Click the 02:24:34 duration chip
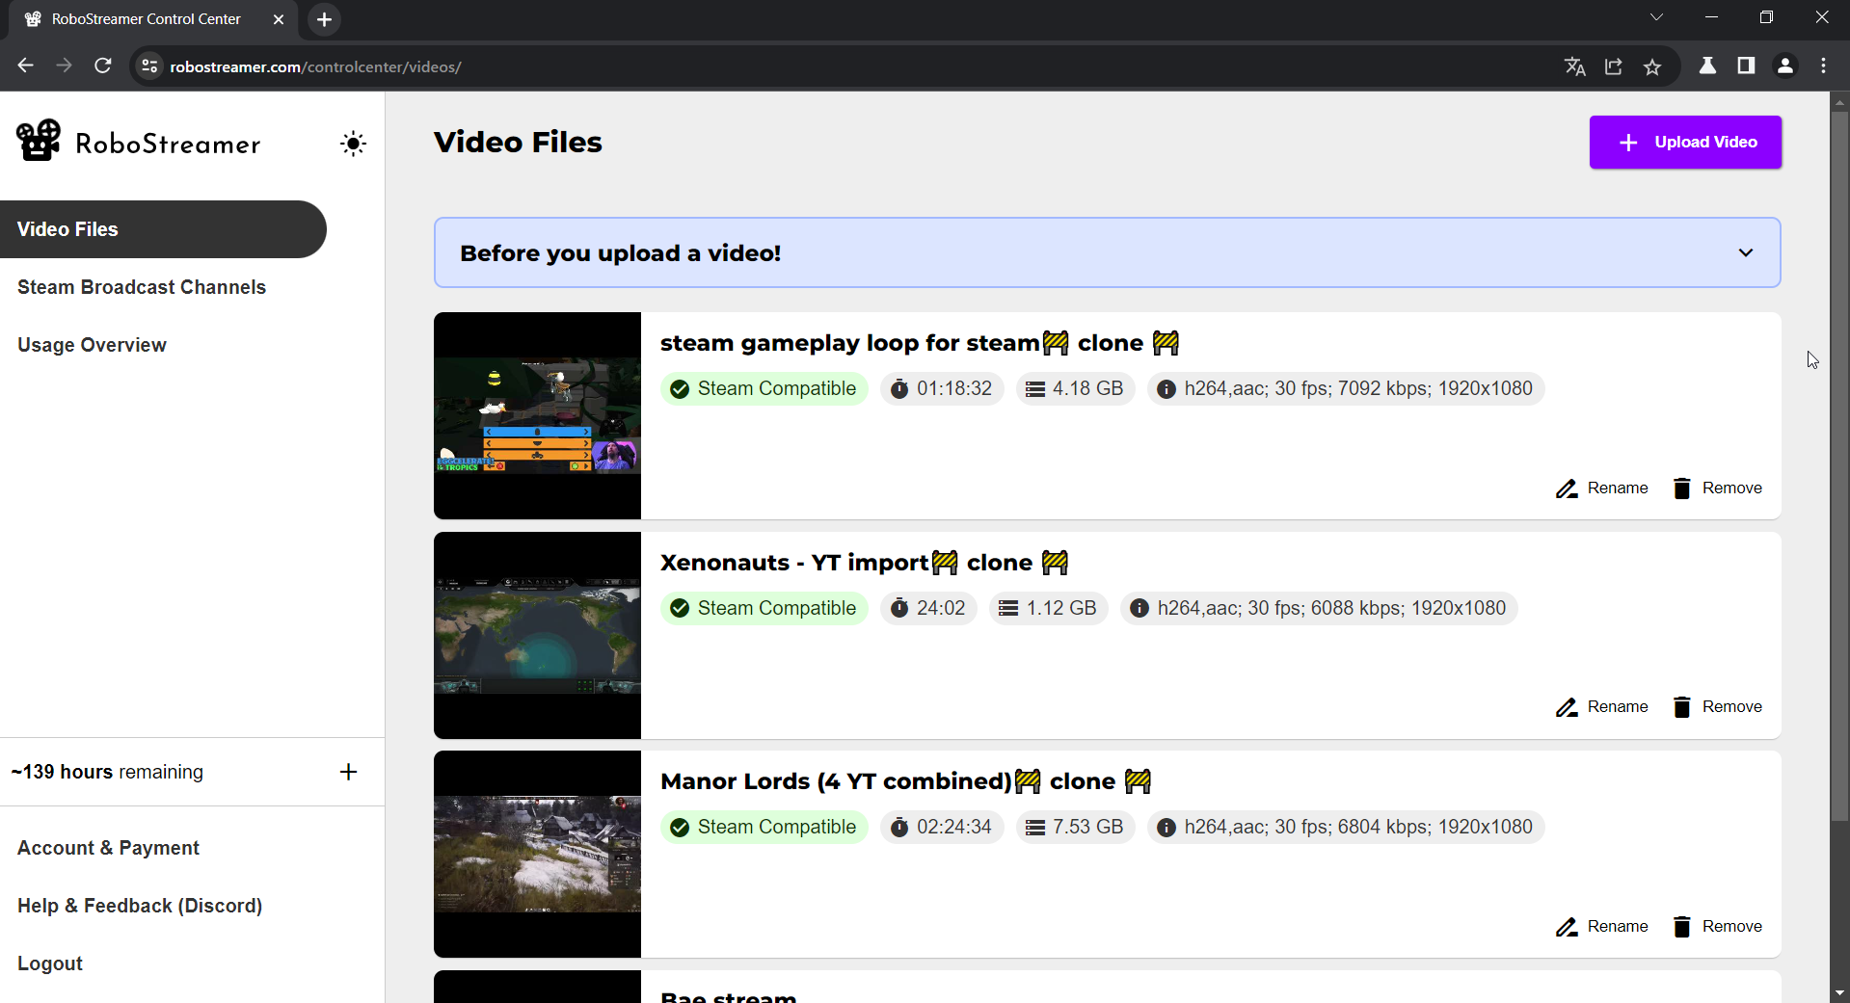 tap(941, 827)
